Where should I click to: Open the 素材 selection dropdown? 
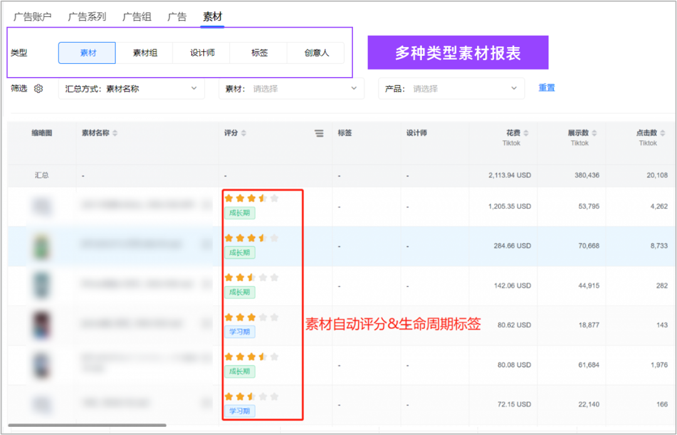(290, 88)
